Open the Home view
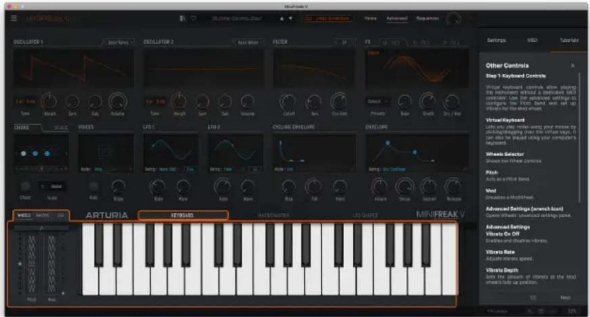Screen dimensions: 590x317 click(370, 18)
